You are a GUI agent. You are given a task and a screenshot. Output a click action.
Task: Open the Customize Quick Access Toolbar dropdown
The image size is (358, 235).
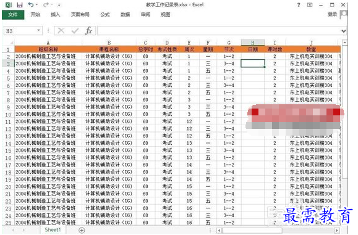(x=59, y=5)
